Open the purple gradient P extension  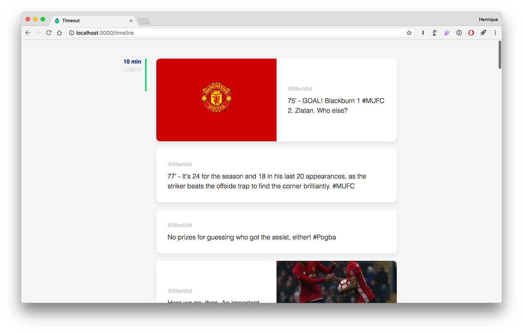point(447,33)
